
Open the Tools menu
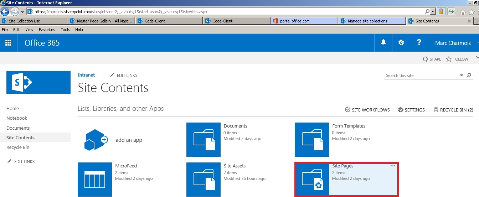click(65, 30)
